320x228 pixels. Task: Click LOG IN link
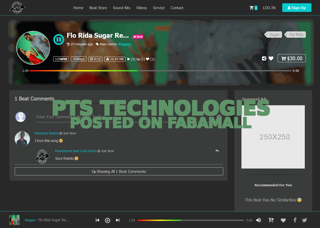[269, 8]
